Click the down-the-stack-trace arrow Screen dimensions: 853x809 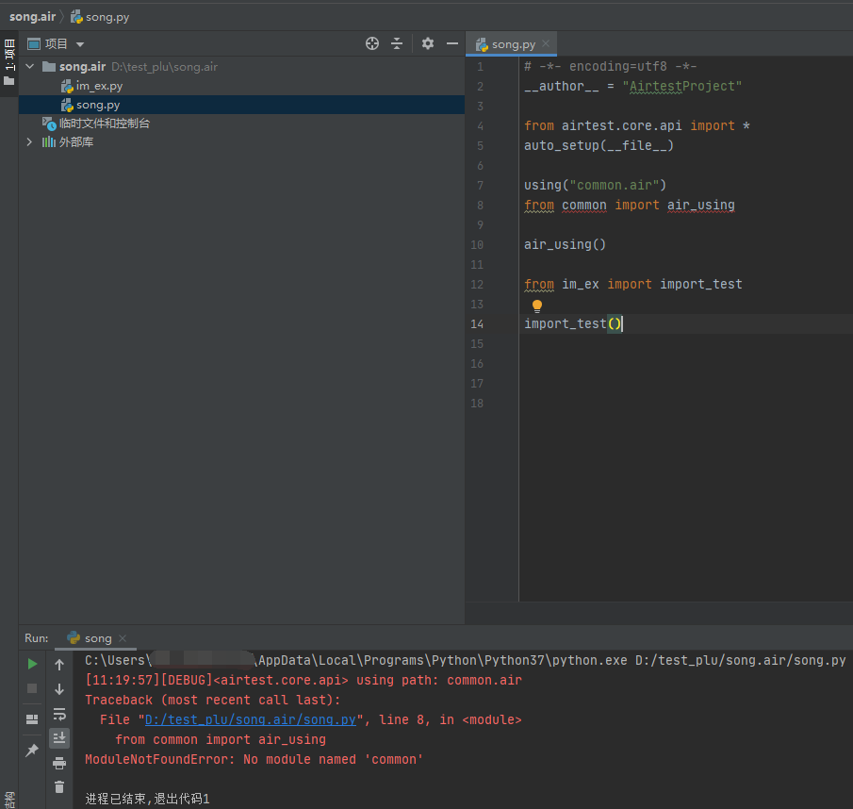59,689
